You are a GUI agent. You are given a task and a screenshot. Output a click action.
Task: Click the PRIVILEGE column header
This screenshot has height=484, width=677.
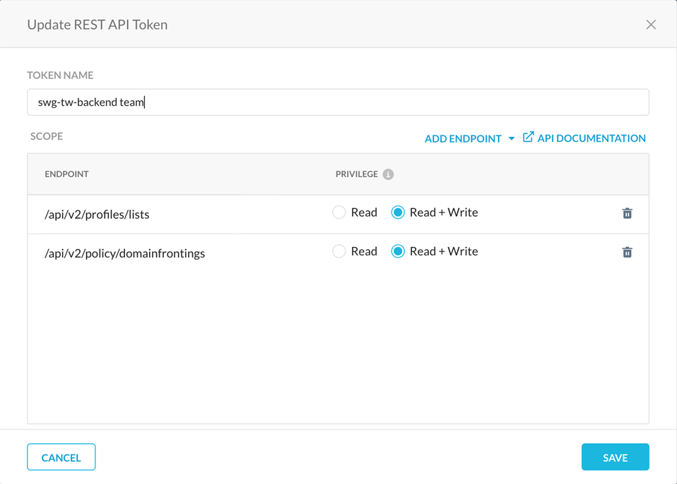point(356,174)
